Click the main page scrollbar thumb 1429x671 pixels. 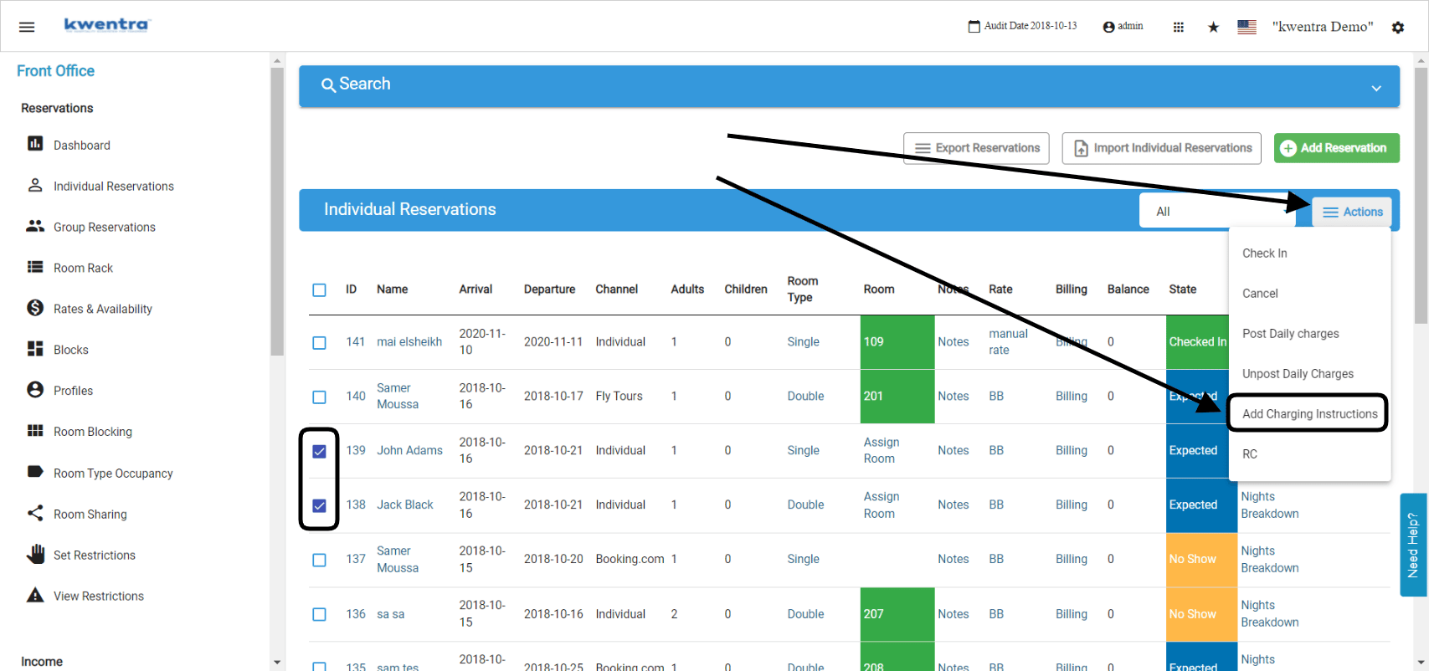coord(1421,195)
